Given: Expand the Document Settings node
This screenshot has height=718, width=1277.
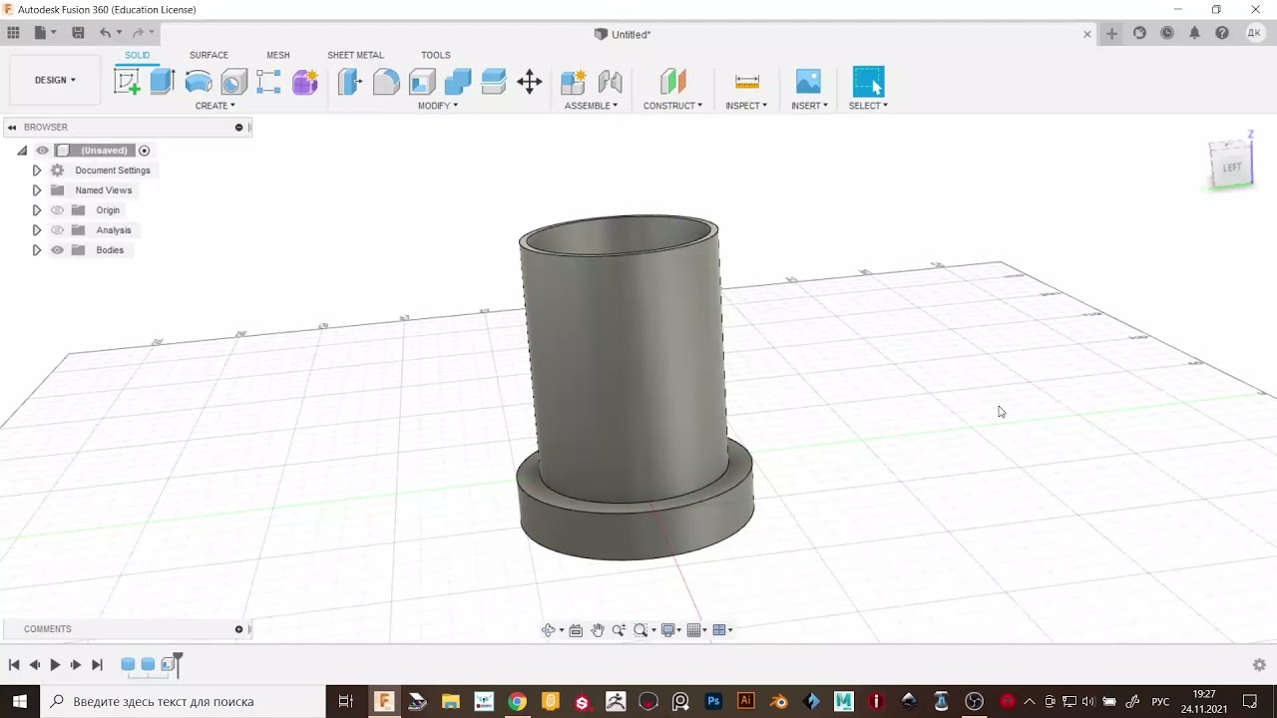Looking at the screenshot, I should coord(37,171).
